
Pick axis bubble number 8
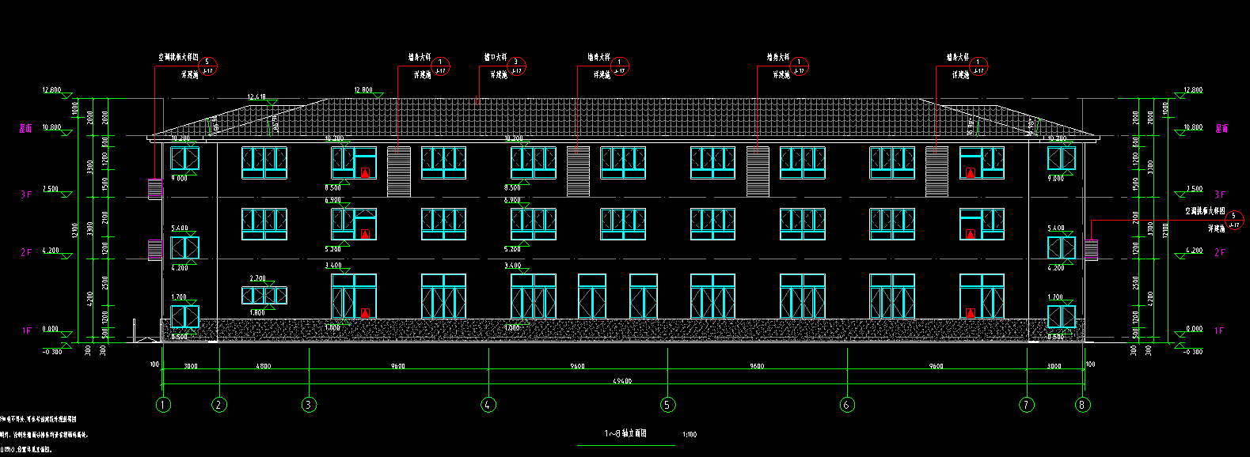pyautogui.click(x=1082, y=405)
